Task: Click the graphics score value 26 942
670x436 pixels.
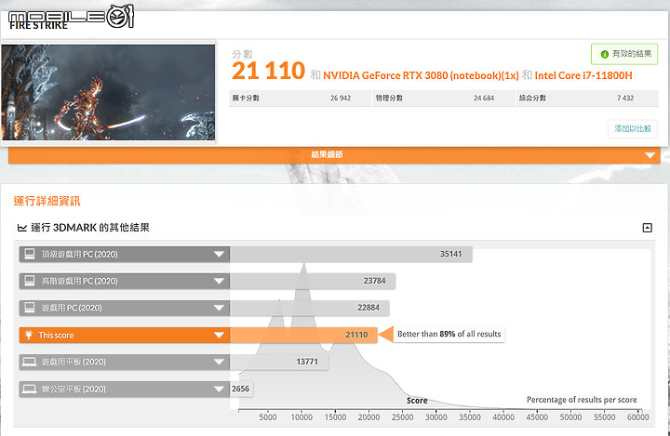Action: (341, 99)
